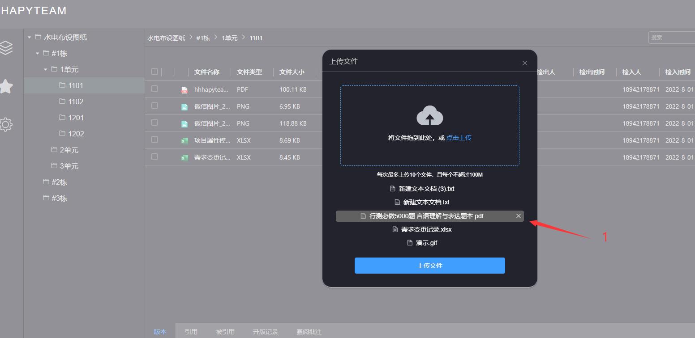Switch to the 被引用 tab

click(x=225, y=332)
